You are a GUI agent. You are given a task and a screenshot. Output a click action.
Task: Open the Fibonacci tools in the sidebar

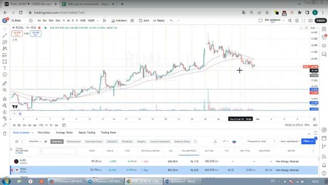[5, 42]
